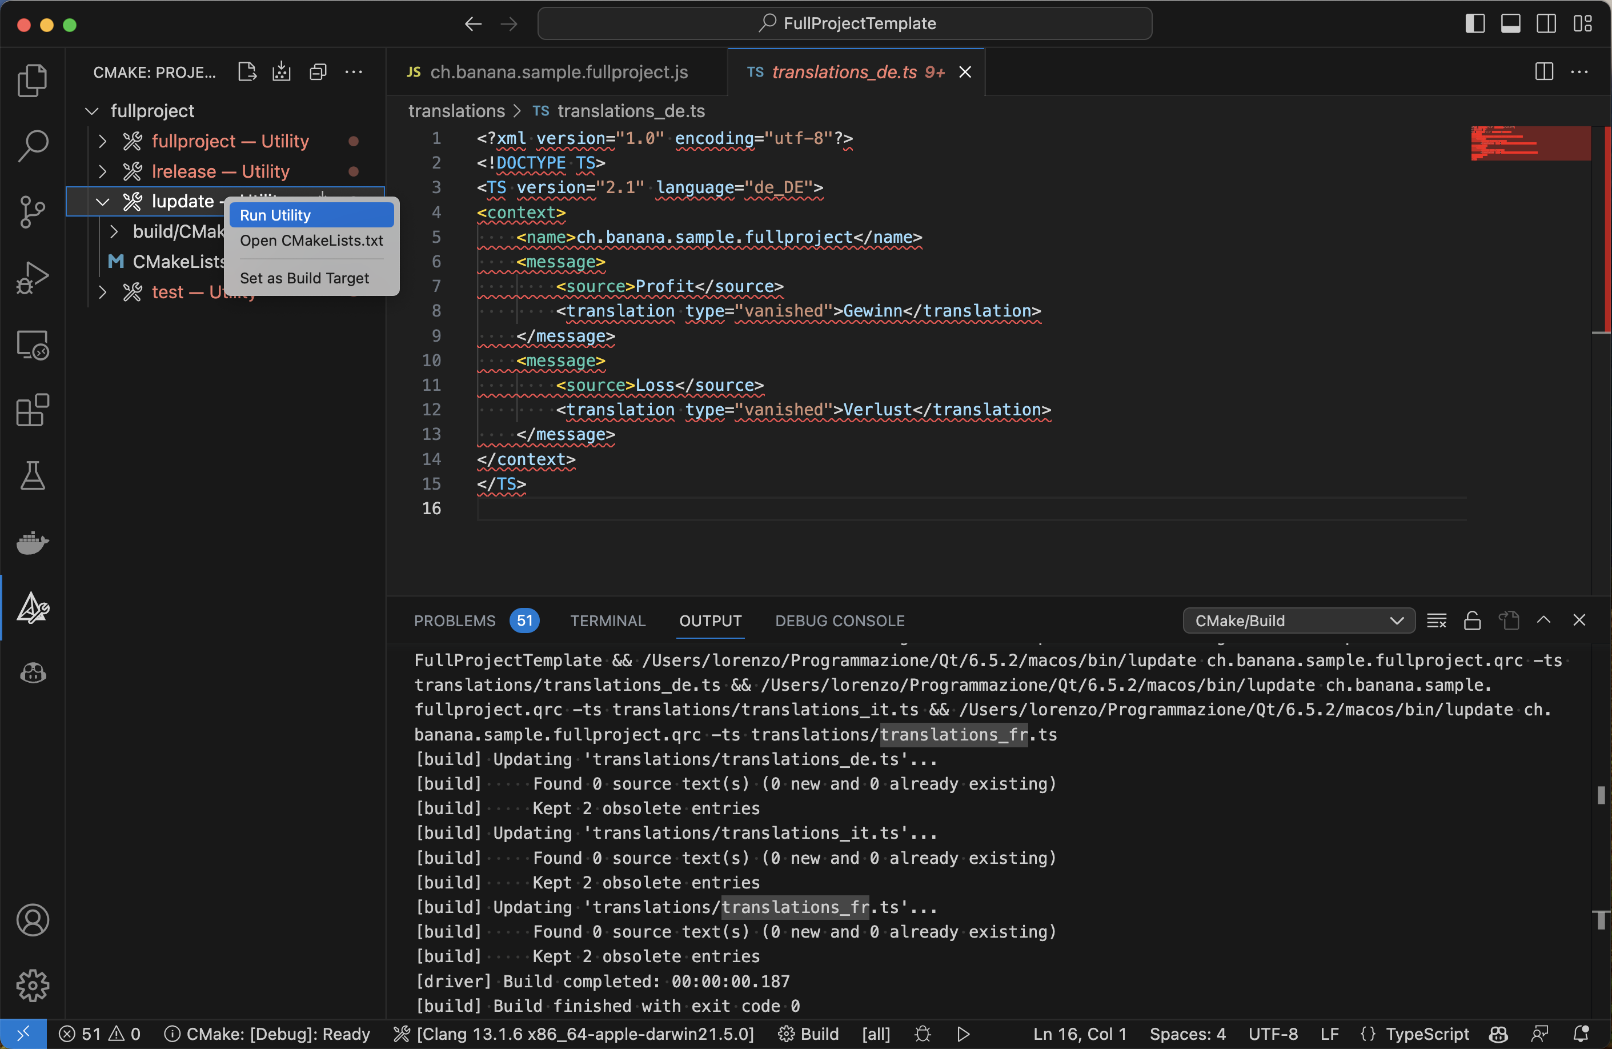This screenshot has width=1612, height=1049.
Task: Launch target with status bar play icon
Action: pyautogui.click(x=963, y=1034)
